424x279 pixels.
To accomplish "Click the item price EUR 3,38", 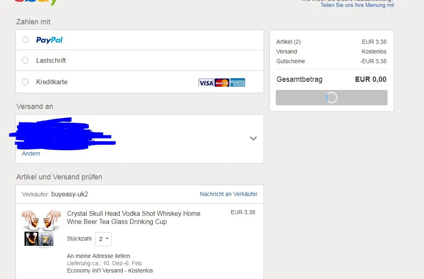I will pos(243,213).
